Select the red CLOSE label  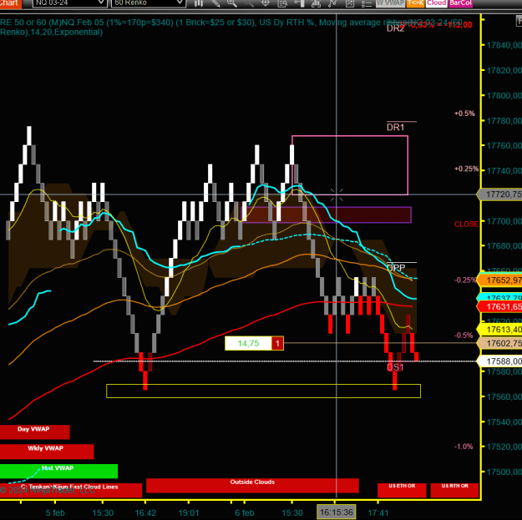466,225
